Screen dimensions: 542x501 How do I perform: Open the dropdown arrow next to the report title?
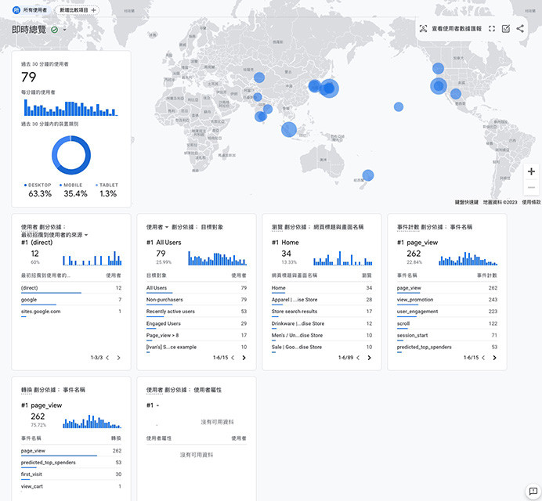tap(64, 30)
